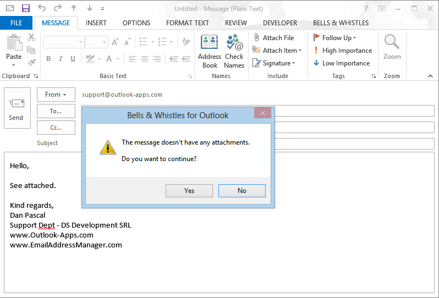Open the OPTIONS ribbon tab

tap(136, 23)
